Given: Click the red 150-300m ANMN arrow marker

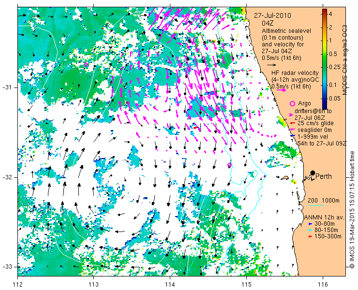Looking at the screenshot, I should (310, 237).
